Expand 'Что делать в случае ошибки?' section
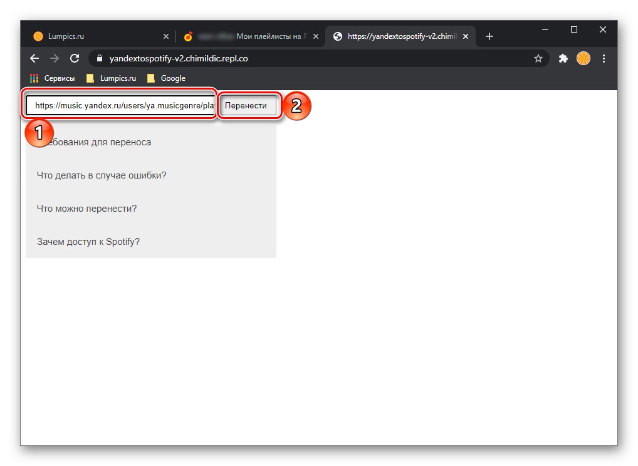 (102, 175)
